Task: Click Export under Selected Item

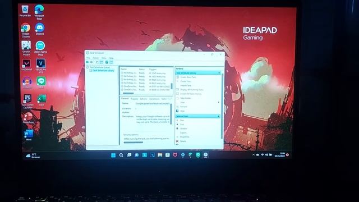Action: pos(183,133)
